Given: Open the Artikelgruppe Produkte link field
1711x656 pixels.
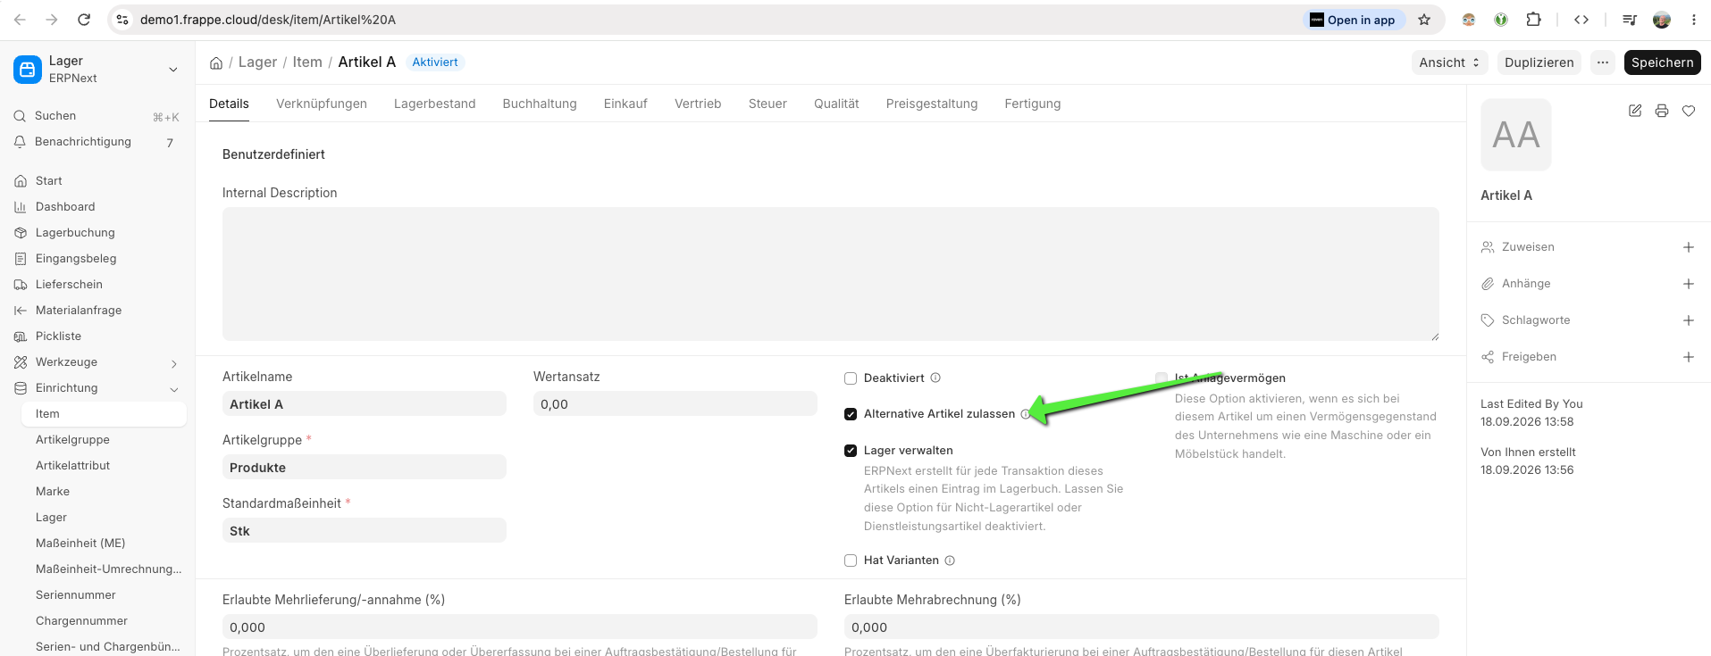Looking at the screenshot, I should [x=364, y=467].
